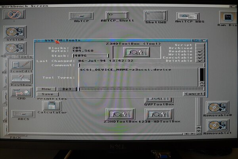
Task: Click the Removable1 disk icon
Action: (217, 126)
